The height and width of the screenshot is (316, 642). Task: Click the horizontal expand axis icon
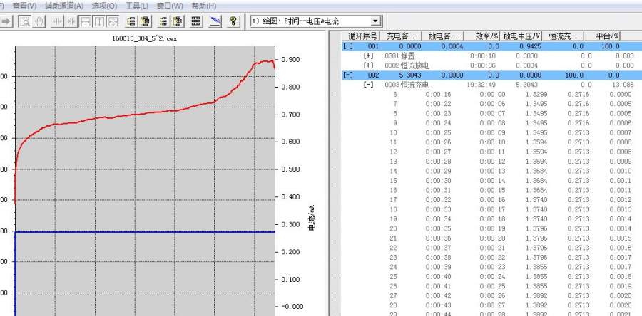click(x=57, y=21)
